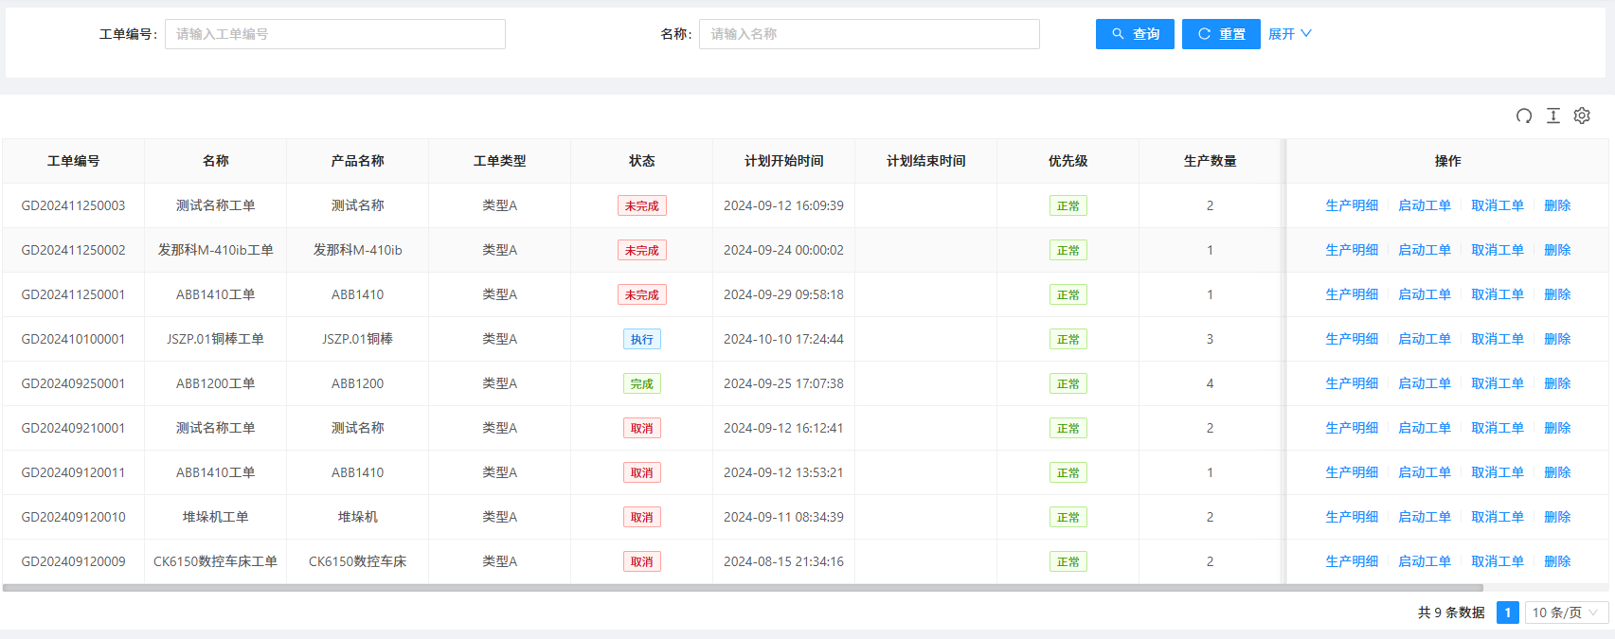This screenshot has height=639, width=1615.
Task: Click 完成 status tag for GD202409250001
Action: (x=642, y=383)
